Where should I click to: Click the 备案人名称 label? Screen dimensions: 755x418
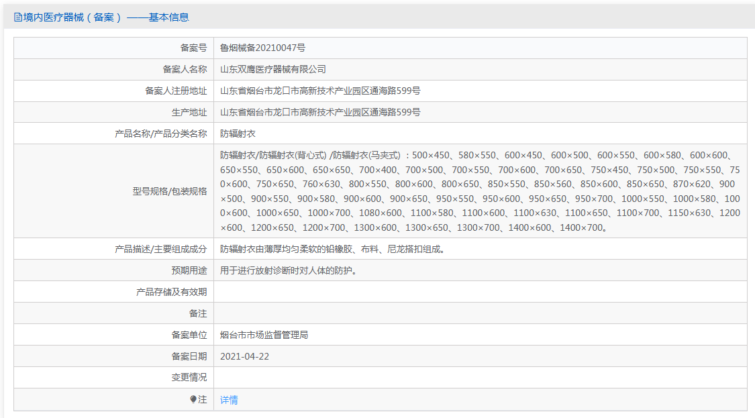click(x=185, y=69)
